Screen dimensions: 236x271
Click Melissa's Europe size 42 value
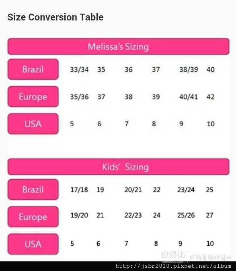tap(211, 97)
